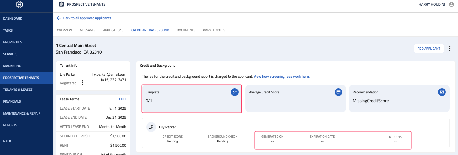Click Lily Parker name in applicant row

tap(167, 127)
